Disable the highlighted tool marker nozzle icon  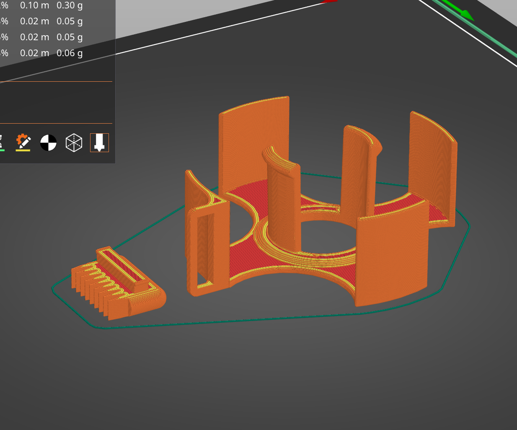(x=99, y=142)
